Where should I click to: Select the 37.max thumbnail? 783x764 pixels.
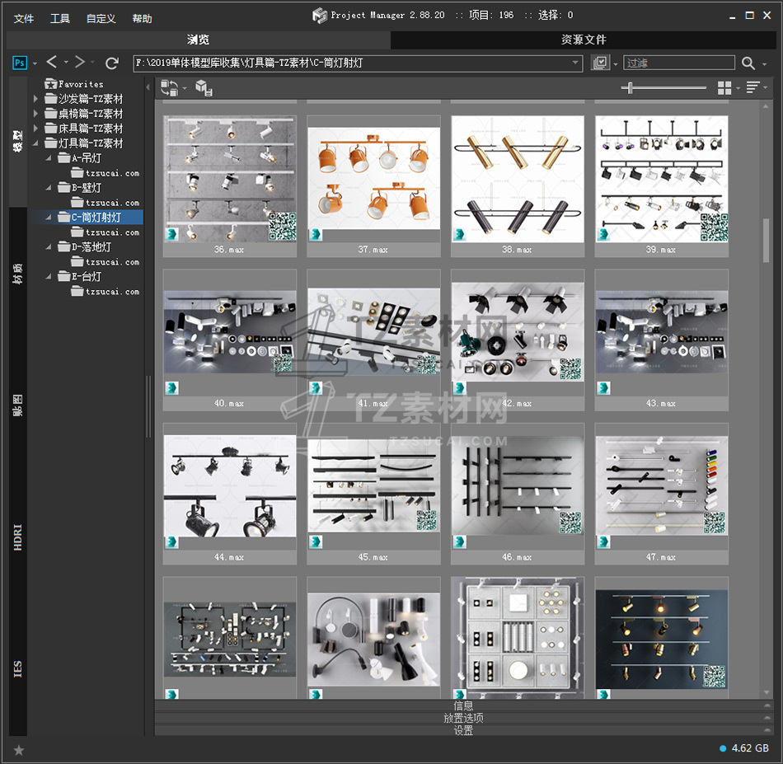[x=373, y=179]
